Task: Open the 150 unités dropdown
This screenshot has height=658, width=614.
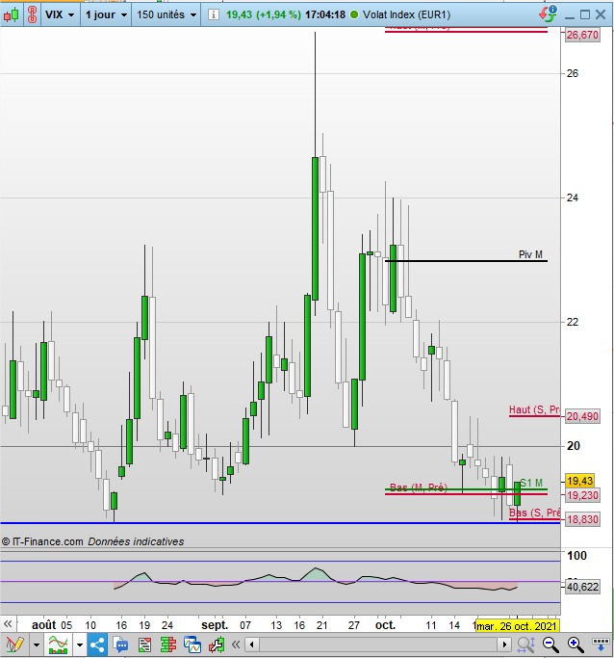Action: click(x=166, y=14)
